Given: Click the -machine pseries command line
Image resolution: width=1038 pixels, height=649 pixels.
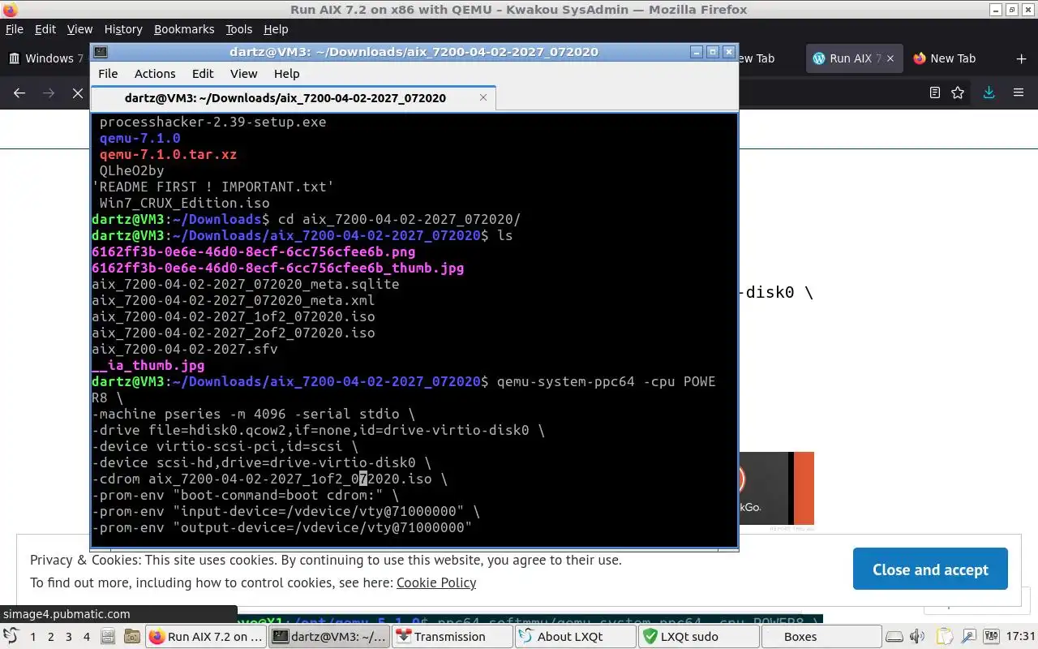Looking at the screenshot, I should coord(253,414).
